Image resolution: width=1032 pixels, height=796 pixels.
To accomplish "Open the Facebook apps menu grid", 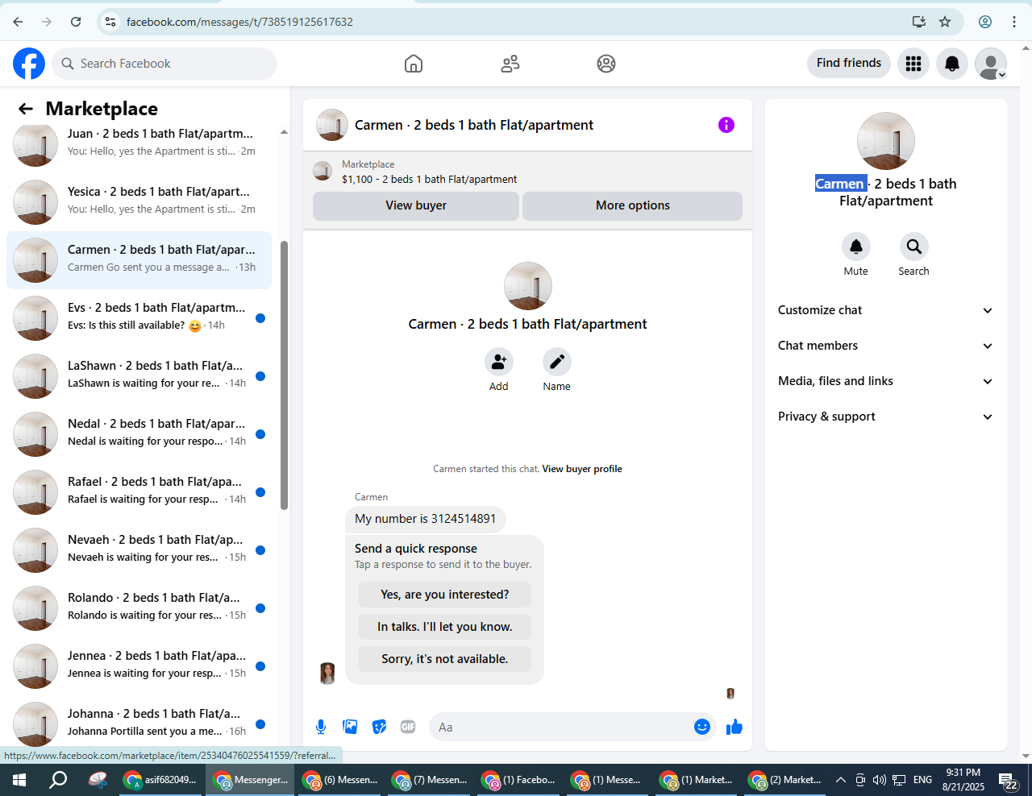I will (913, 64).
